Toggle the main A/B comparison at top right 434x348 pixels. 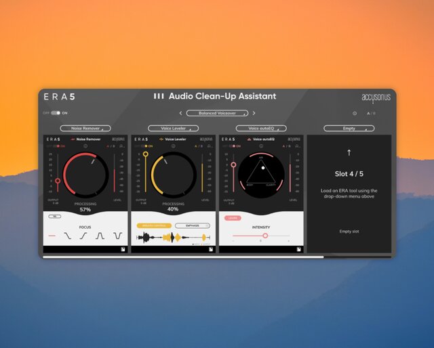pos(371,113)
